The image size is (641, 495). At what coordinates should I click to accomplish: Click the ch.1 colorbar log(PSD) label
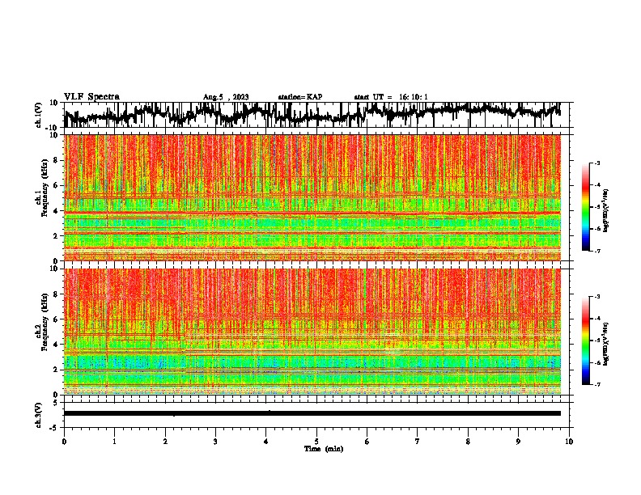coord(606,210)
